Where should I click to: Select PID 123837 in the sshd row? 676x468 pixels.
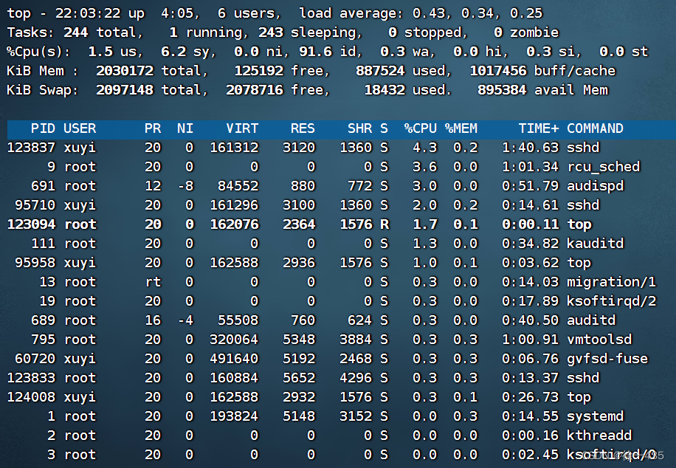[31, 148]
